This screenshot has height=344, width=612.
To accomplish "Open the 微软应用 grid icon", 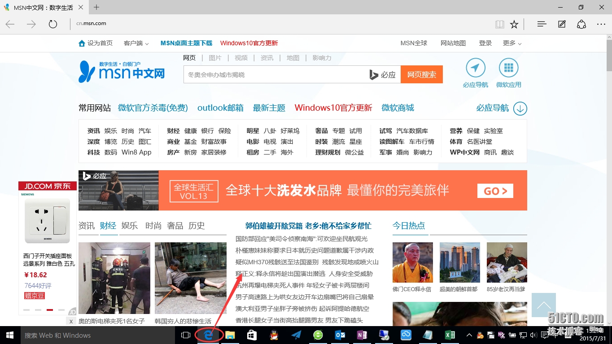I will (508, 68).
